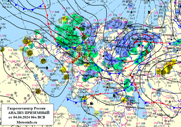Click the date line 04.04.2024 06ч ВСВ

tap(27, 117)
